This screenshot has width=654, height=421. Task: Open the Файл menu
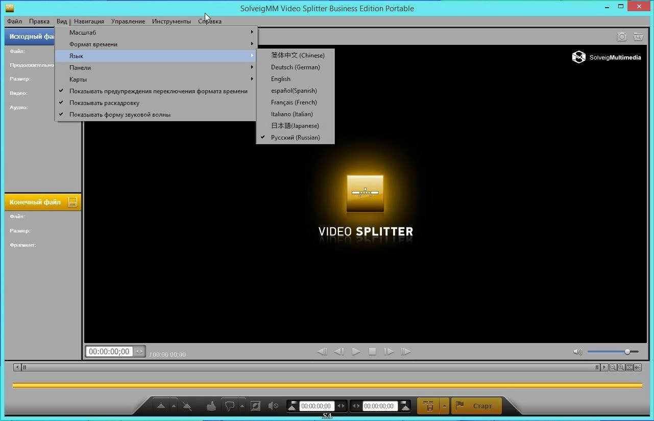15,21
